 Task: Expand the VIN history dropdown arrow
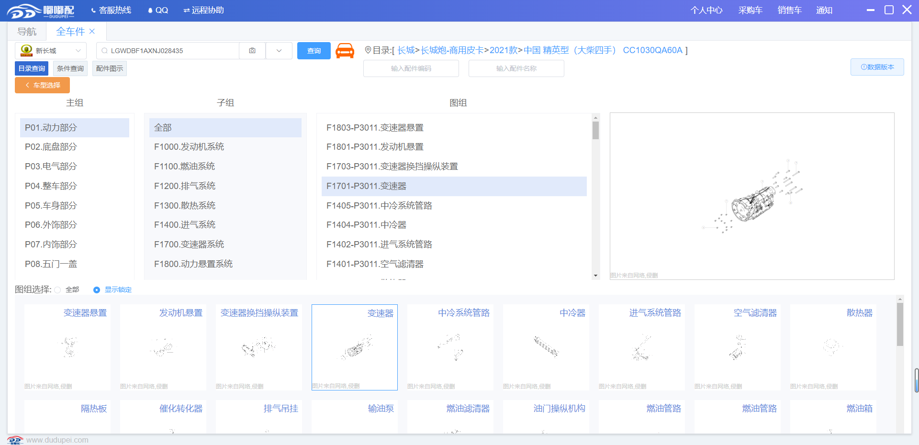pos(279,51)
